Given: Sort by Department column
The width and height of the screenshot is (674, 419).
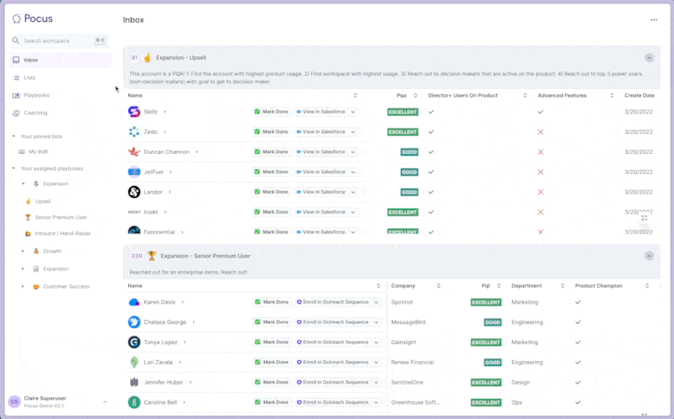Looking at the screenshot, I should coord(562,286).
